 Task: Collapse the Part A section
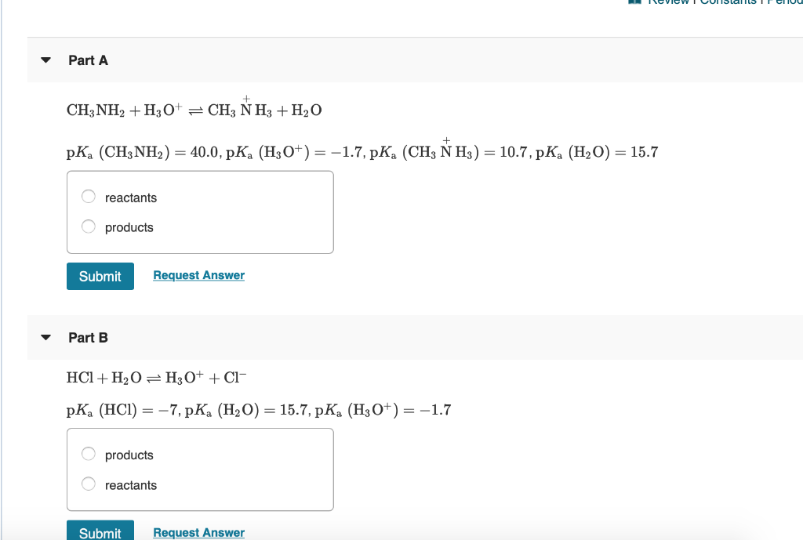45,59
